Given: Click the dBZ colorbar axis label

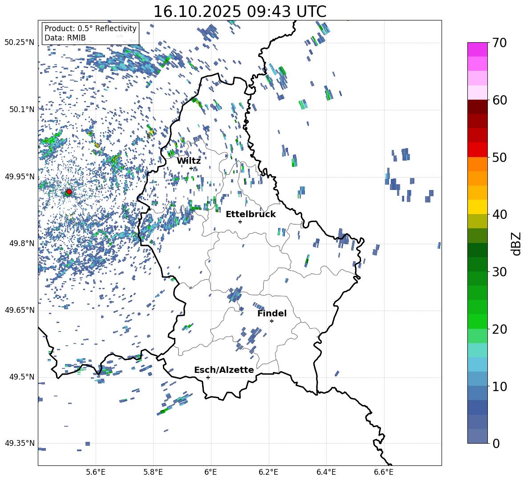Looking at the screenshot, I should point(516,243).
